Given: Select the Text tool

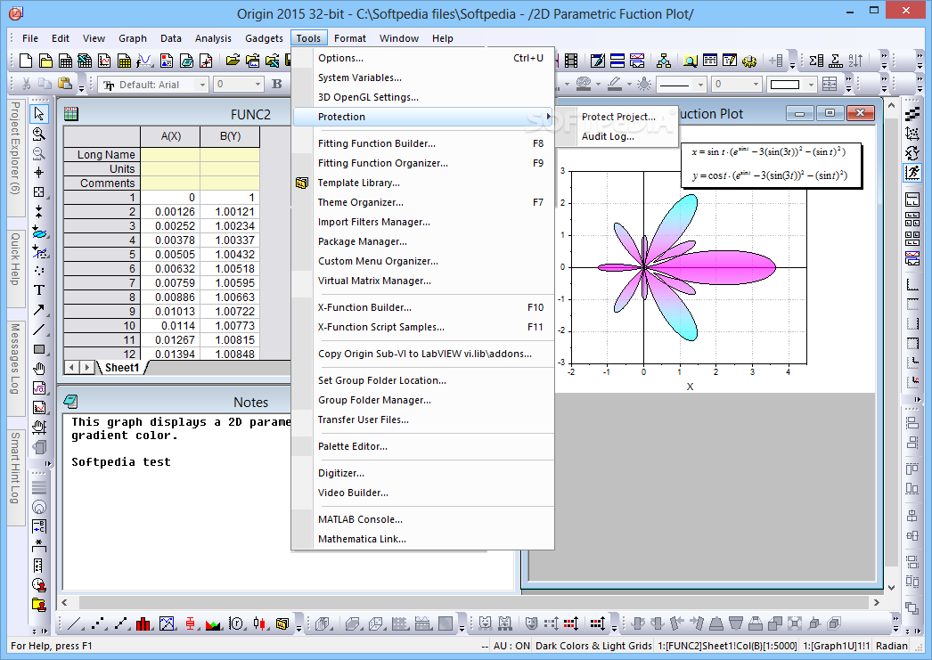Looking at the screenshot, I should [39, 289].
